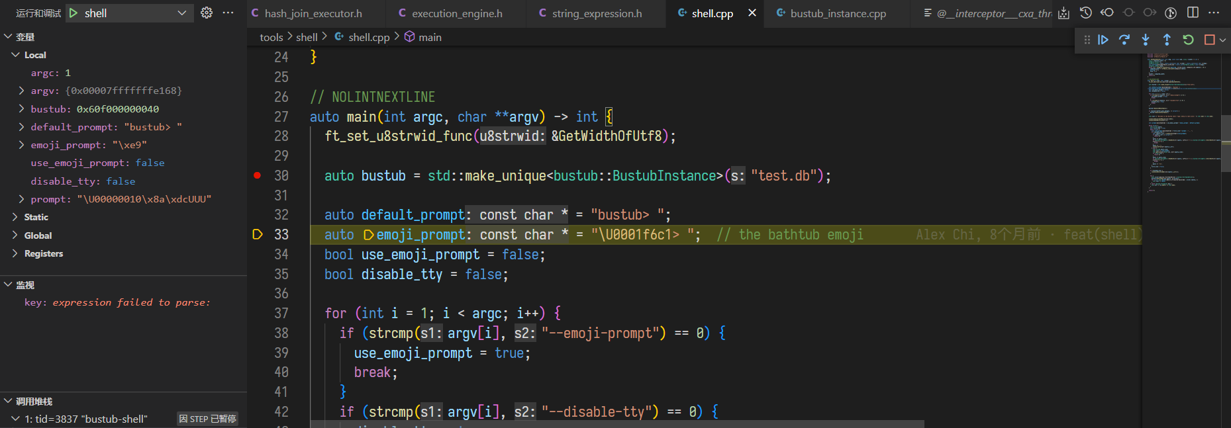Click the STEP 已暂停 status label

207,419
